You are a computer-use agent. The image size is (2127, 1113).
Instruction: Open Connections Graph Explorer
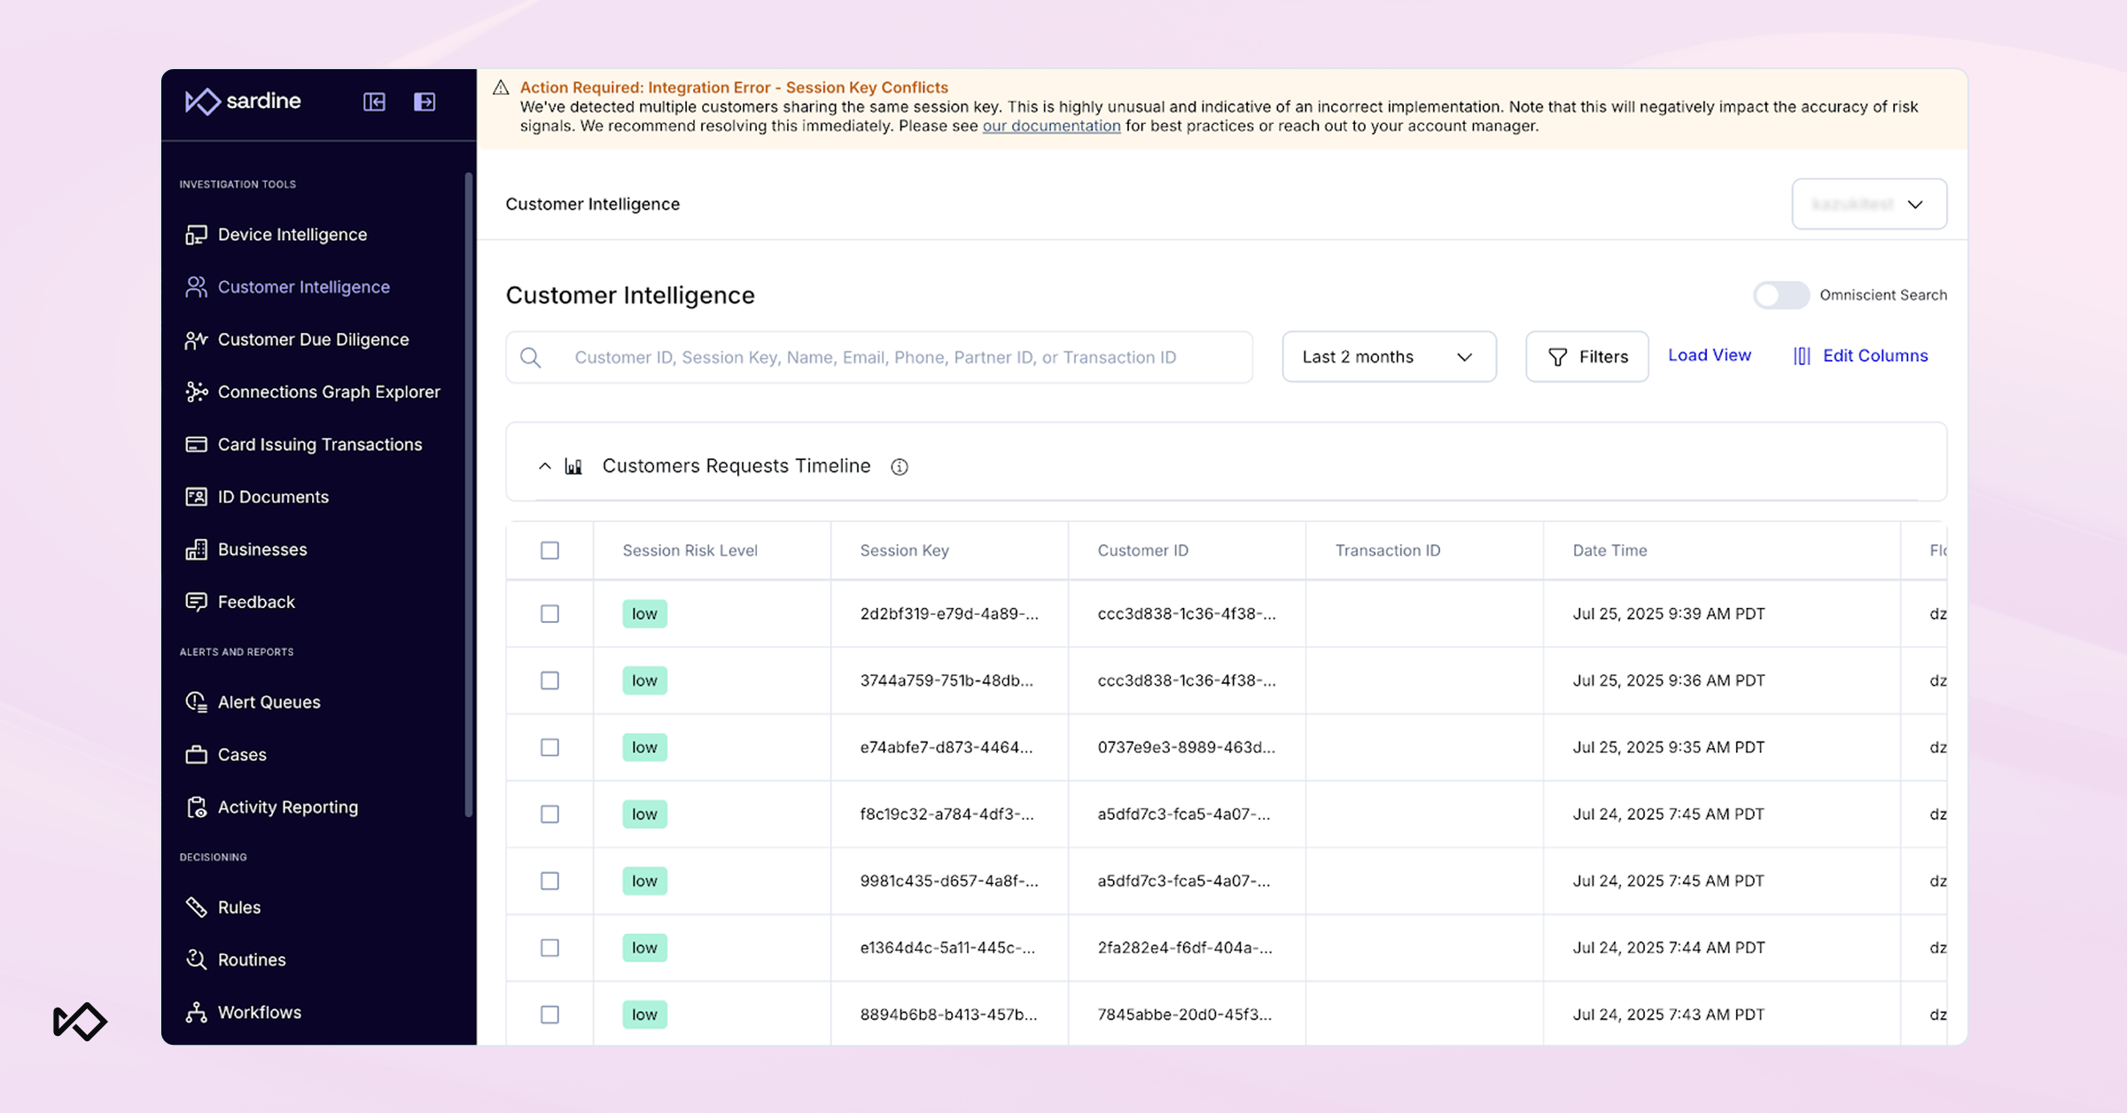pos(329,392)
